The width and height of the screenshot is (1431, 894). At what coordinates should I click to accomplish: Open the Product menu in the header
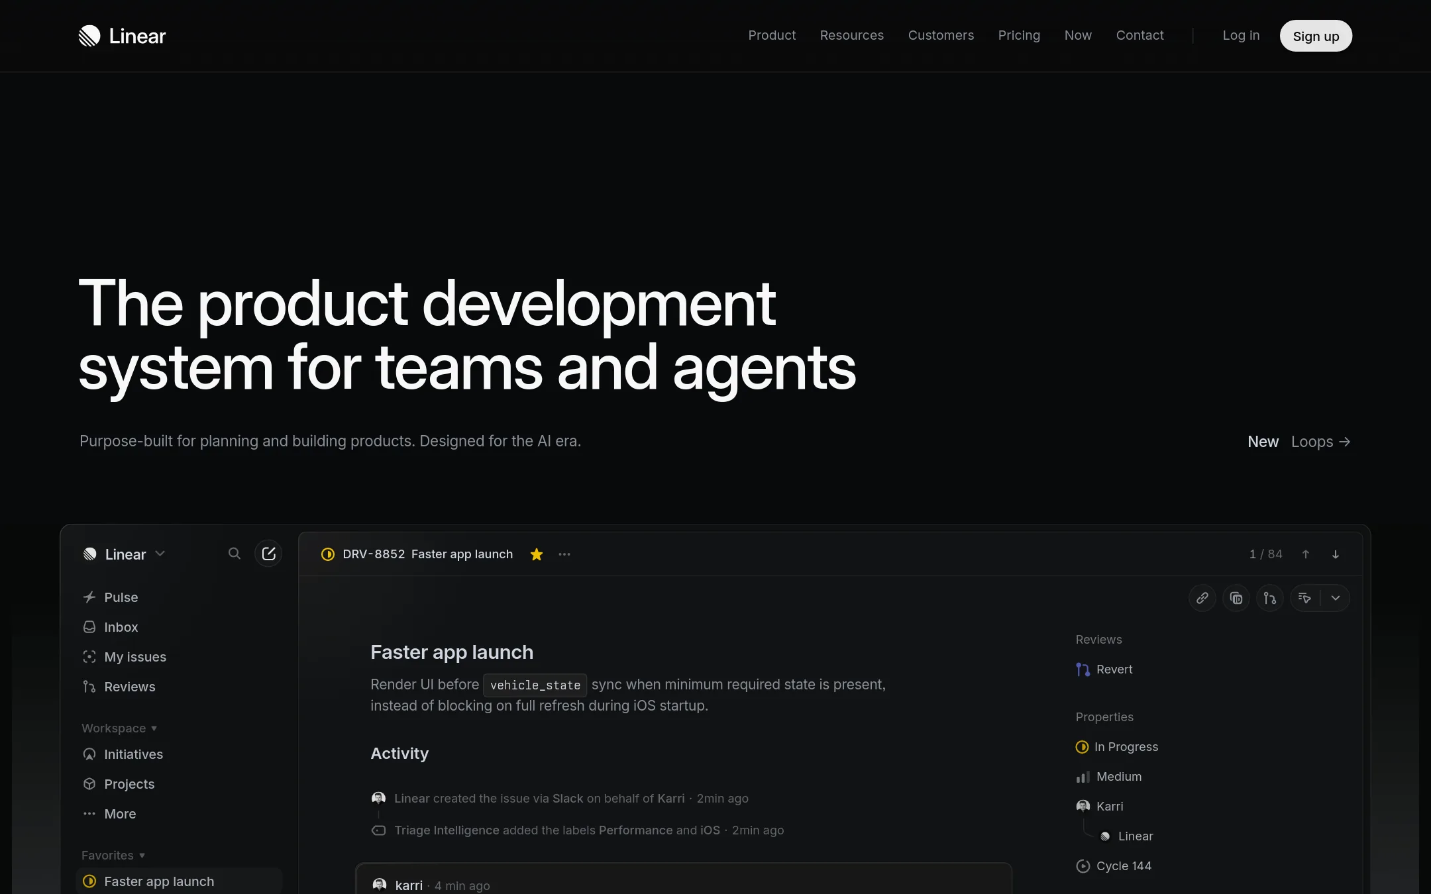772,35
